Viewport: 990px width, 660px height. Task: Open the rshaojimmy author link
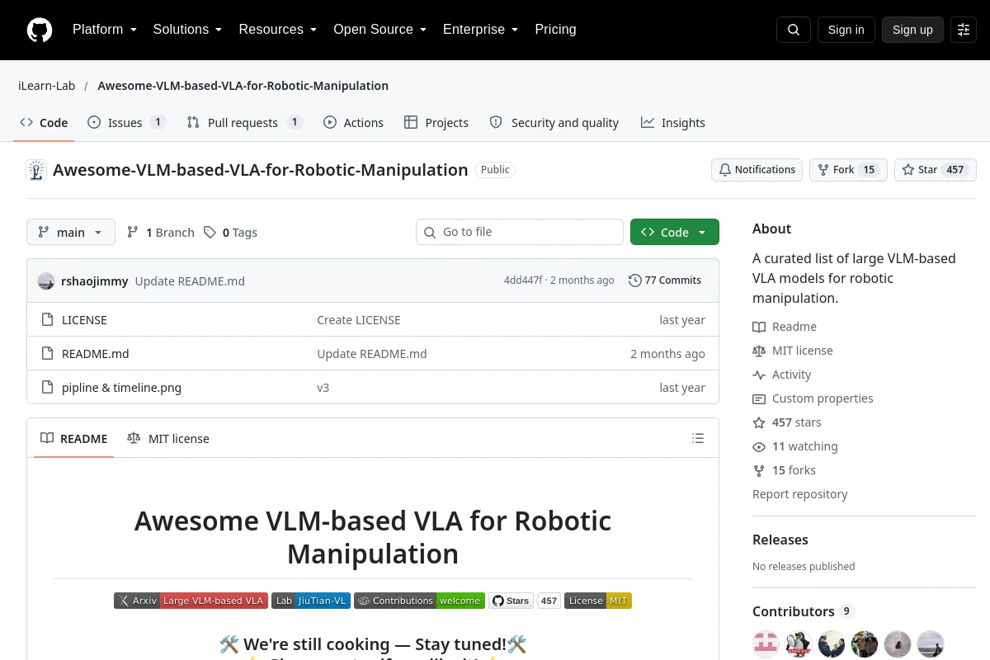[x=95, y=281]
